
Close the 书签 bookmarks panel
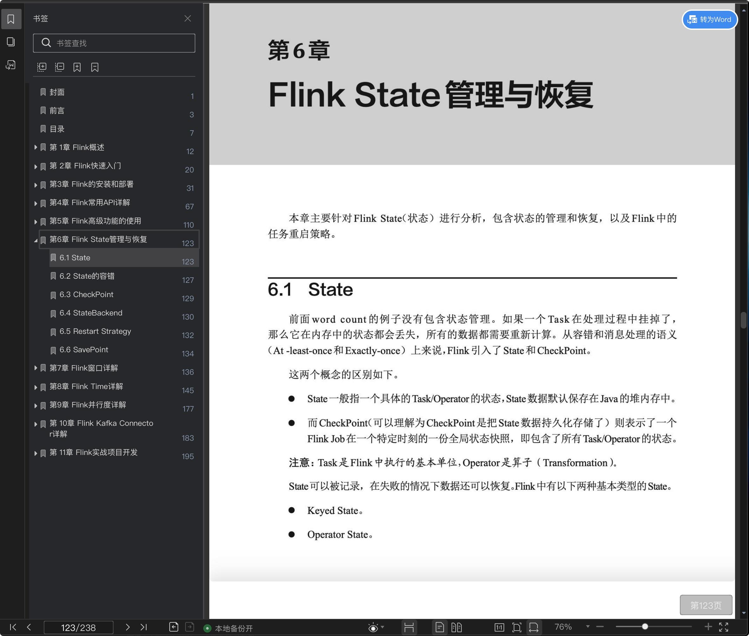click(187, 18)
